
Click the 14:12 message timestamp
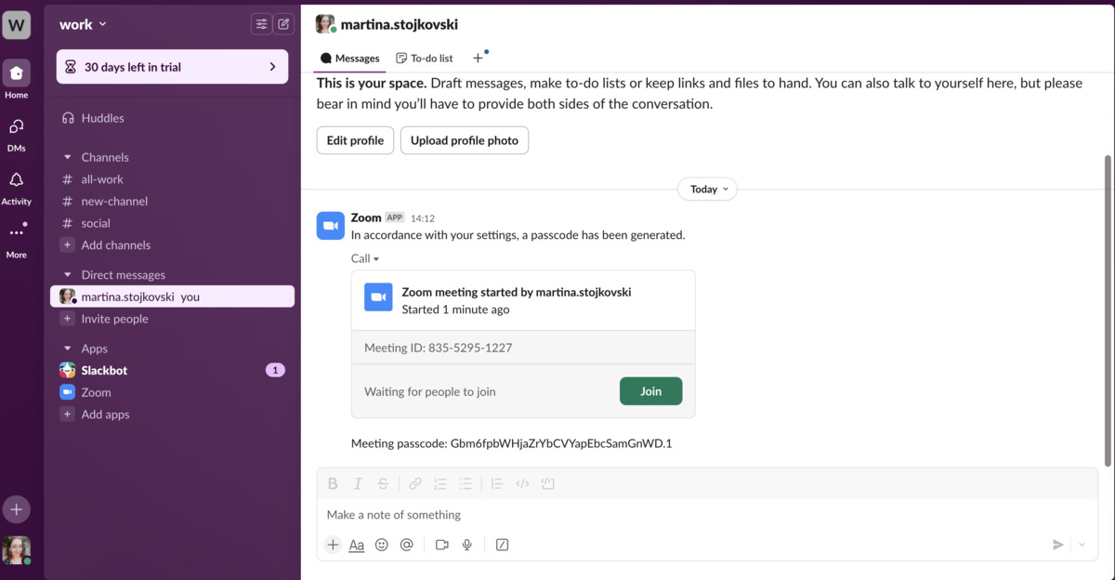423,218
